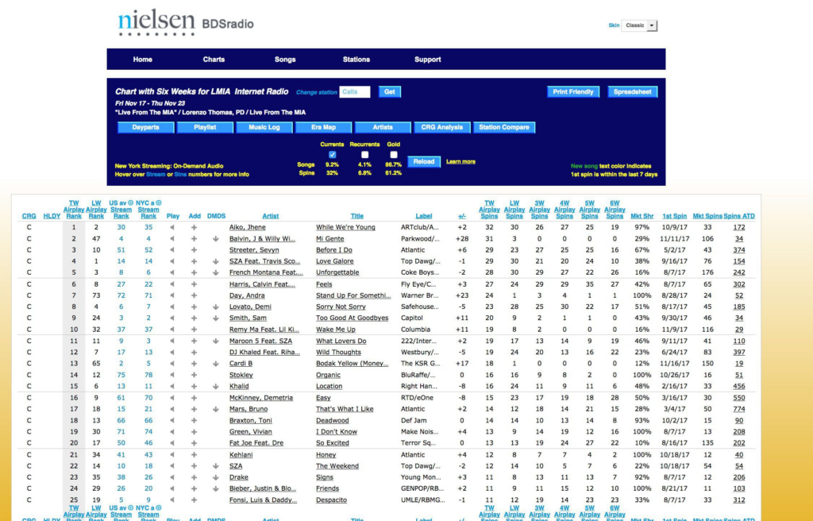Add Toni Braxton's Deadwood via plus icon
813x521 pixels.
click(194, 421)
